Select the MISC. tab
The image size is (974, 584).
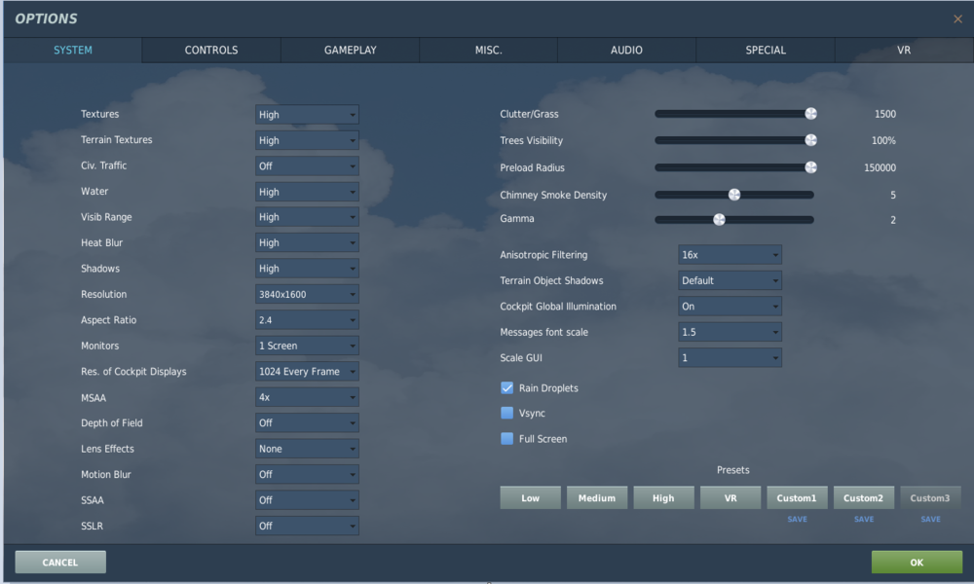[488, 51]
